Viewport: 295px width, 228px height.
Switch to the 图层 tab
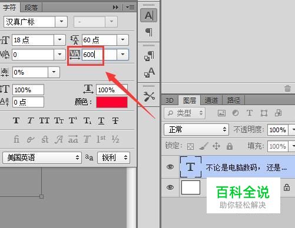pyautogui.click(x=190, y=100)
